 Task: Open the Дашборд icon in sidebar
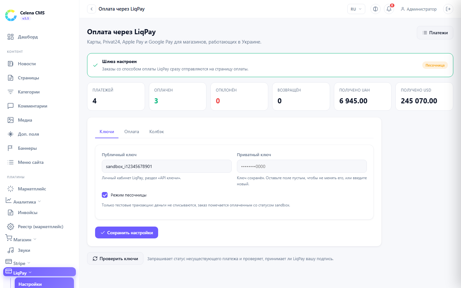click(11, 37)
